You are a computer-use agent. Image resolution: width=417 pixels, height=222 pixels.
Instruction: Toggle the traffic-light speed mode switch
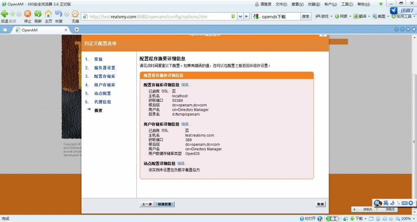pyautogui.click(x=333, y=219)
